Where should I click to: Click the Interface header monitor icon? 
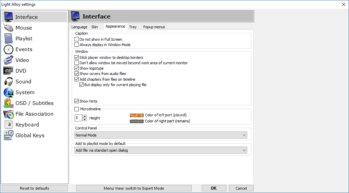(x=75, y=16)
